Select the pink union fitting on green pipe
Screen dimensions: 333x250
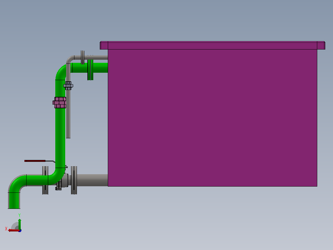tap(59, 102)
